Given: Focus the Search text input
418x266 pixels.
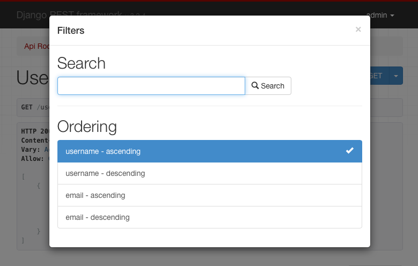Looking at the screenshot, I should pos(151,86).
